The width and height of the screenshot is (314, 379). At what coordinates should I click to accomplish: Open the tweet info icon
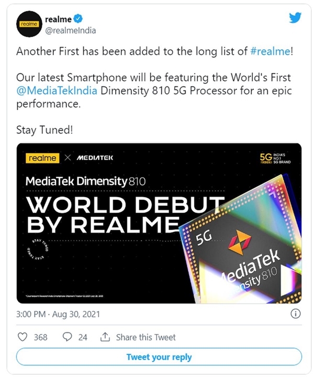coord(295,314)
